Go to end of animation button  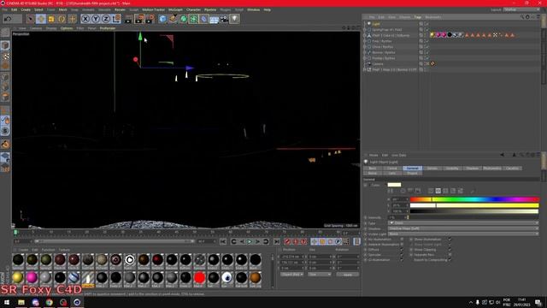click(x=277, y=241)
